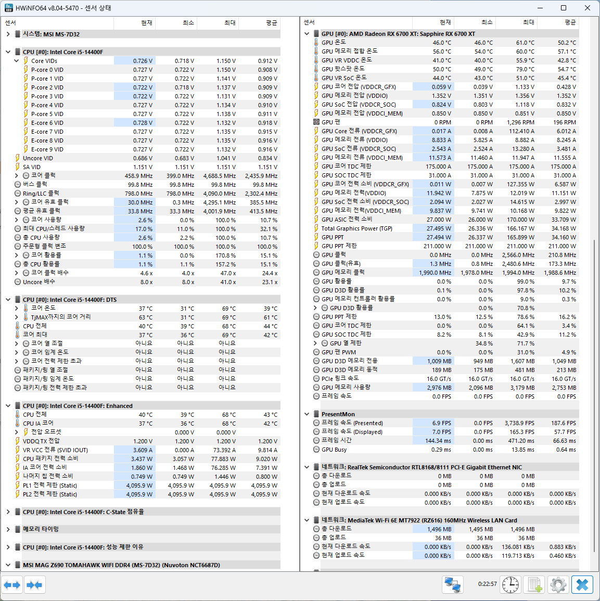Click the 평균 column header in right pane
600x601 pixels.
[x=558, y=22]
